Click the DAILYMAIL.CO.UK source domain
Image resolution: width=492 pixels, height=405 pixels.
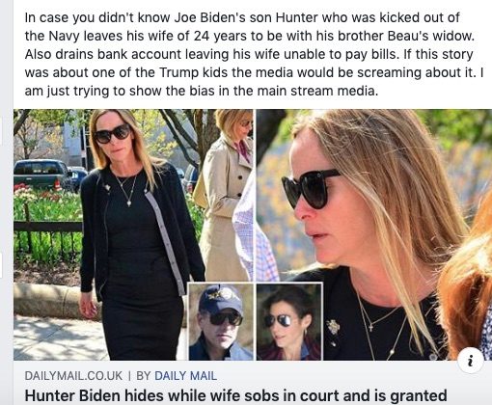(73, 376)
